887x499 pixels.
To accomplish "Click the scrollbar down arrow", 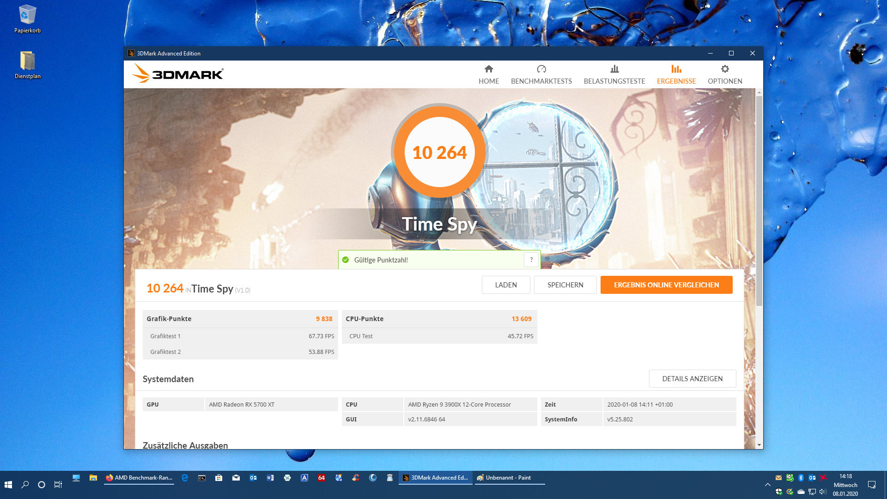I will tap(759, 445).
